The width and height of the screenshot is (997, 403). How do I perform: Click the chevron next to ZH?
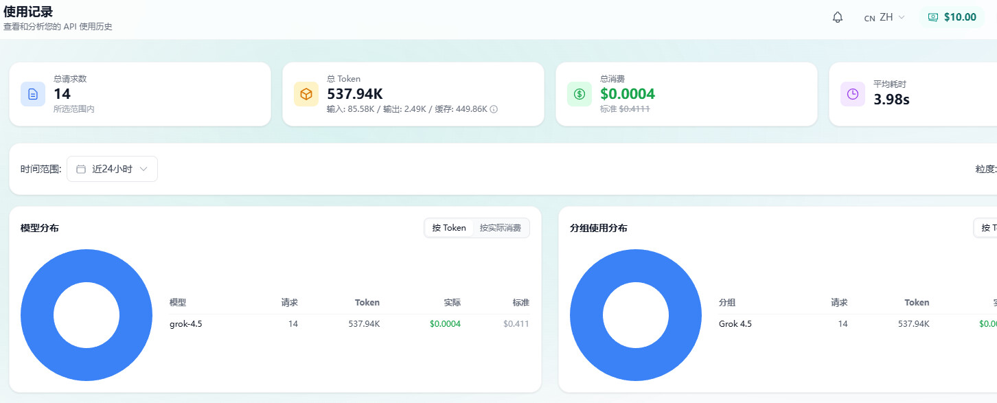[902, 17]
